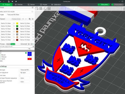Click the Flushing volumes button
125x94 pixels.
16,19
